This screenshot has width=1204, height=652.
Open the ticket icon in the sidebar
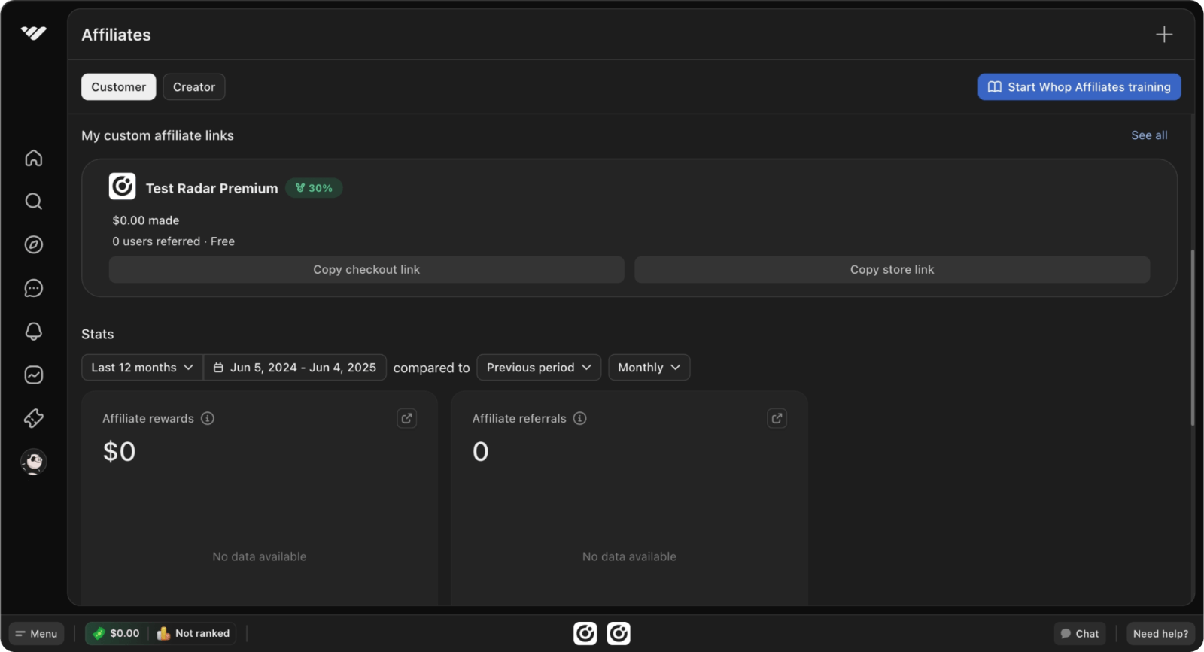[x=34, y=418]
